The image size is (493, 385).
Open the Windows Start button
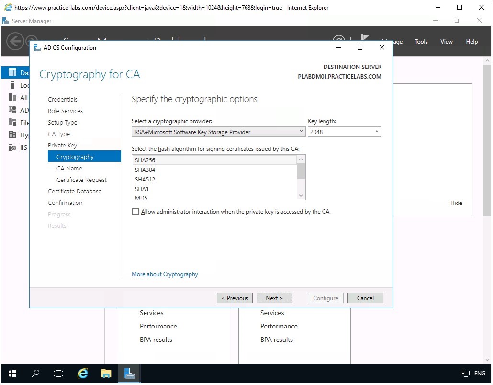12,374
